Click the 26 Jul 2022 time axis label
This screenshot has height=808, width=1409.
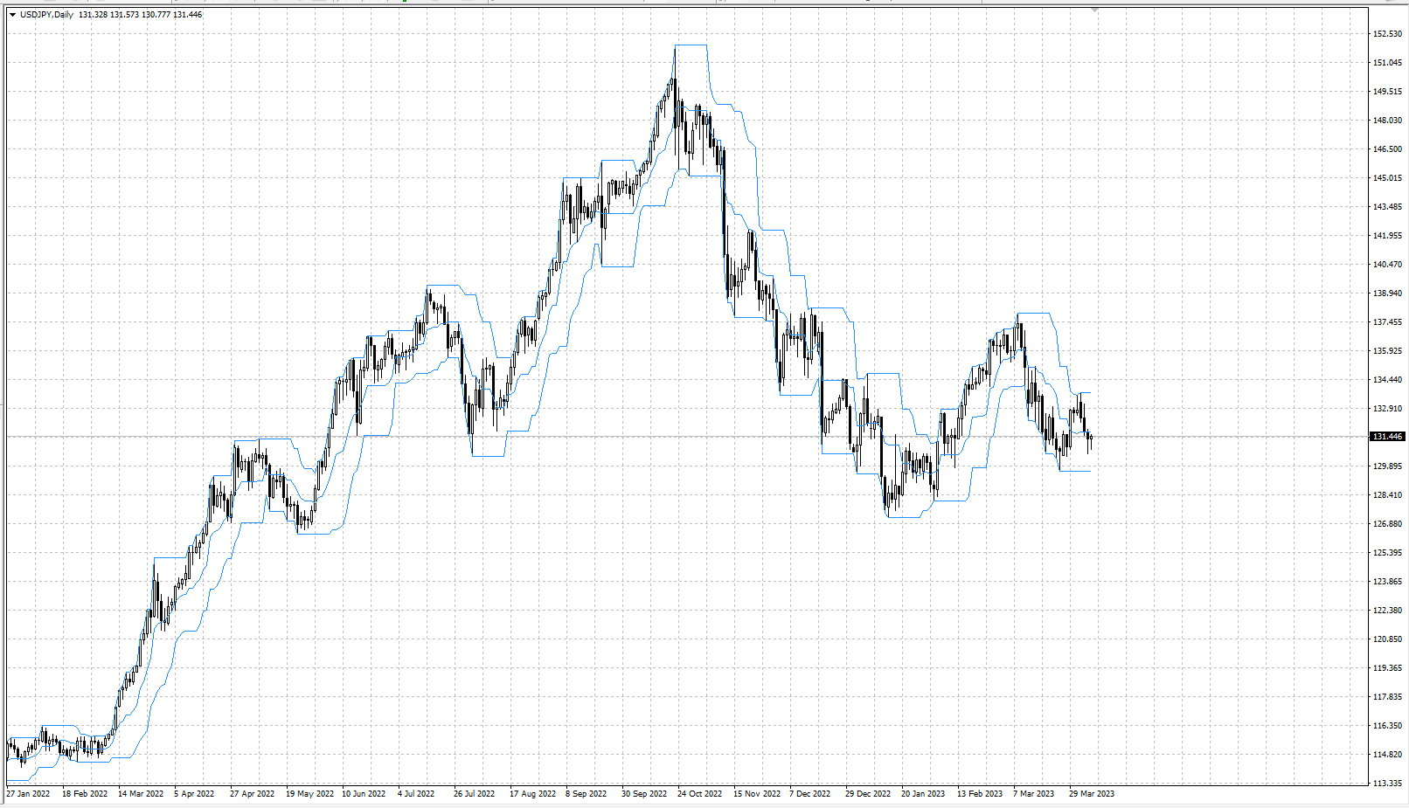pos(474,794)
